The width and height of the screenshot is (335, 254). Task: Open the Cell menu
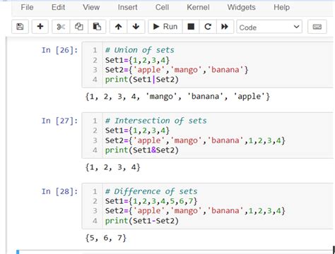(x=162, y=7)
